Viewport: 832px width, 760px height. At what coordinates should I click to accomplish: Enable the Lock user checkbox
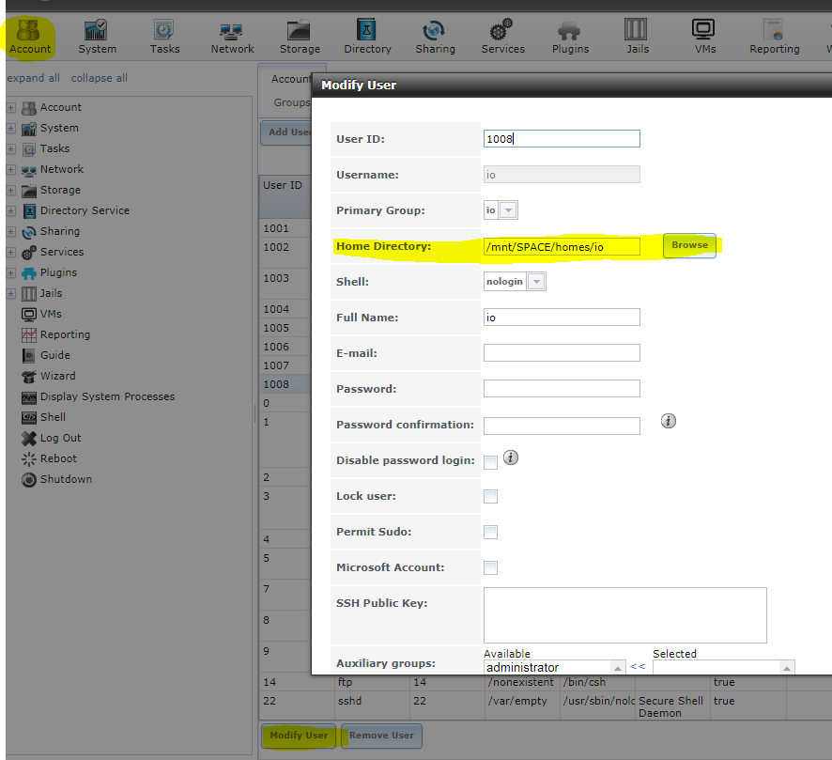point(490,496)
